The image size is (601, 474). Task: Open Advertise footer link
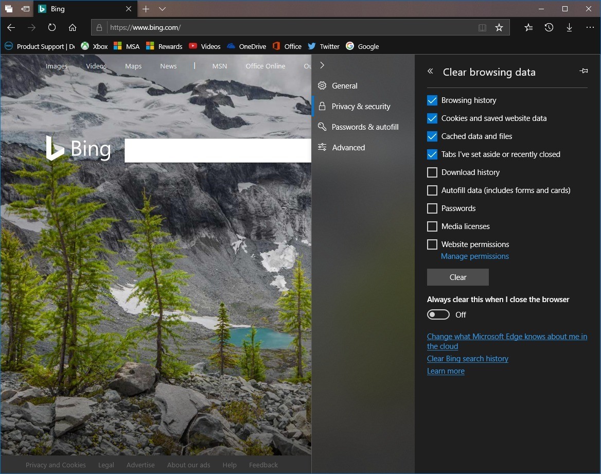pos(140,465)
